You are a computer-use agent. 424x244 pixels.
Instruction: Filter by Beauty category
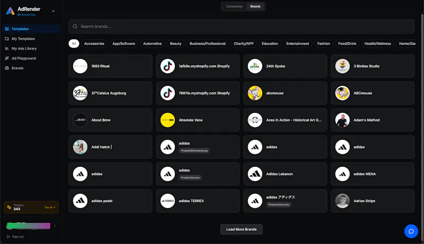(x=176, y=43)
